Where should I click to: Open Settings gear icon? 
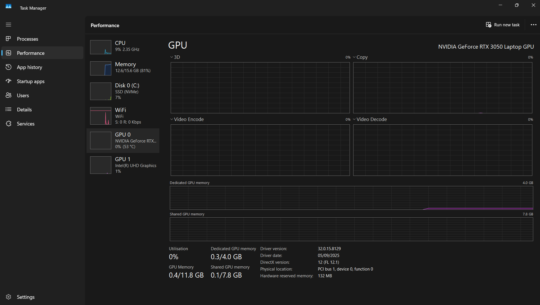8,297
